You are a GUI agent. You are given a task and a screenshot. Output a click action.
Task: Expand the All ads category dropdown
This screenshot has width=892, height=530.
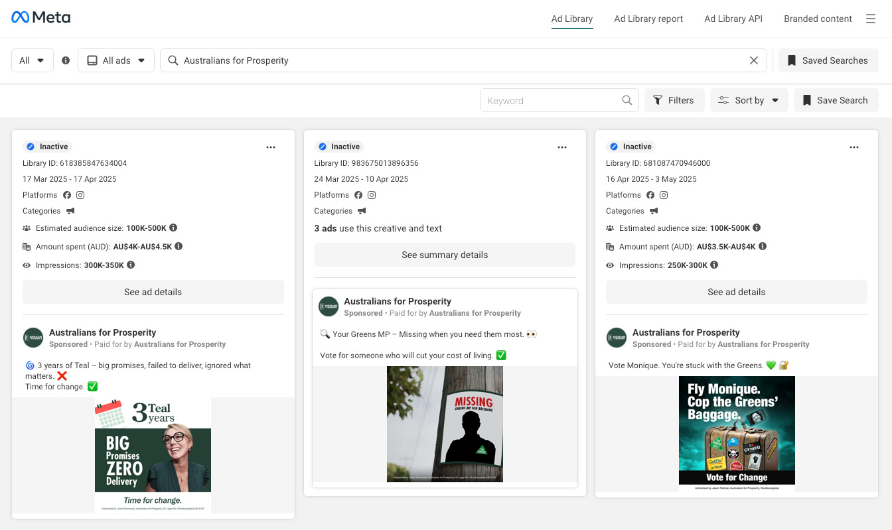[116, 60]
